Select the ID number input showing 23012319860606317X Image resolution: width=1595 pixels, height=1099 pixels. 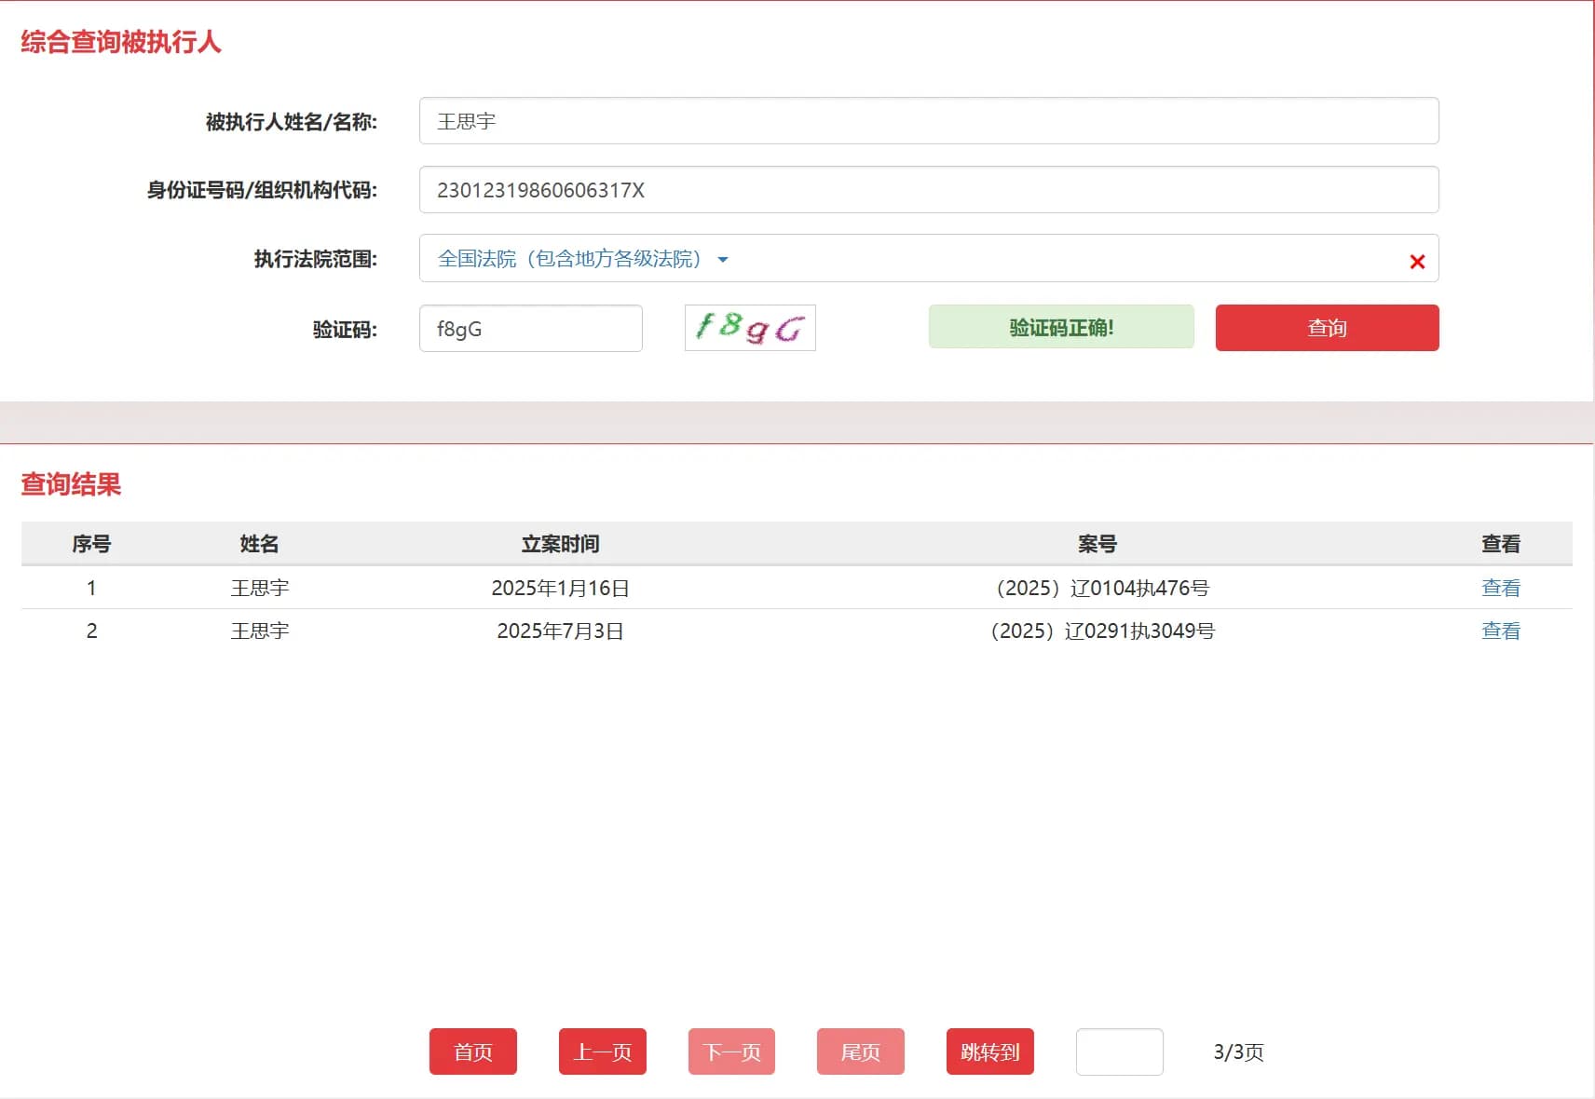(x=929, y=189)
